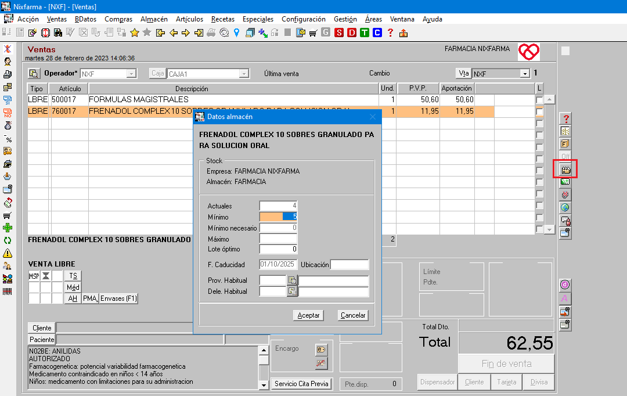The height and width of the screenshot is (396, 627).
Task: Click the yellow left arrow toolbar icon
Action: coord(174,33)
